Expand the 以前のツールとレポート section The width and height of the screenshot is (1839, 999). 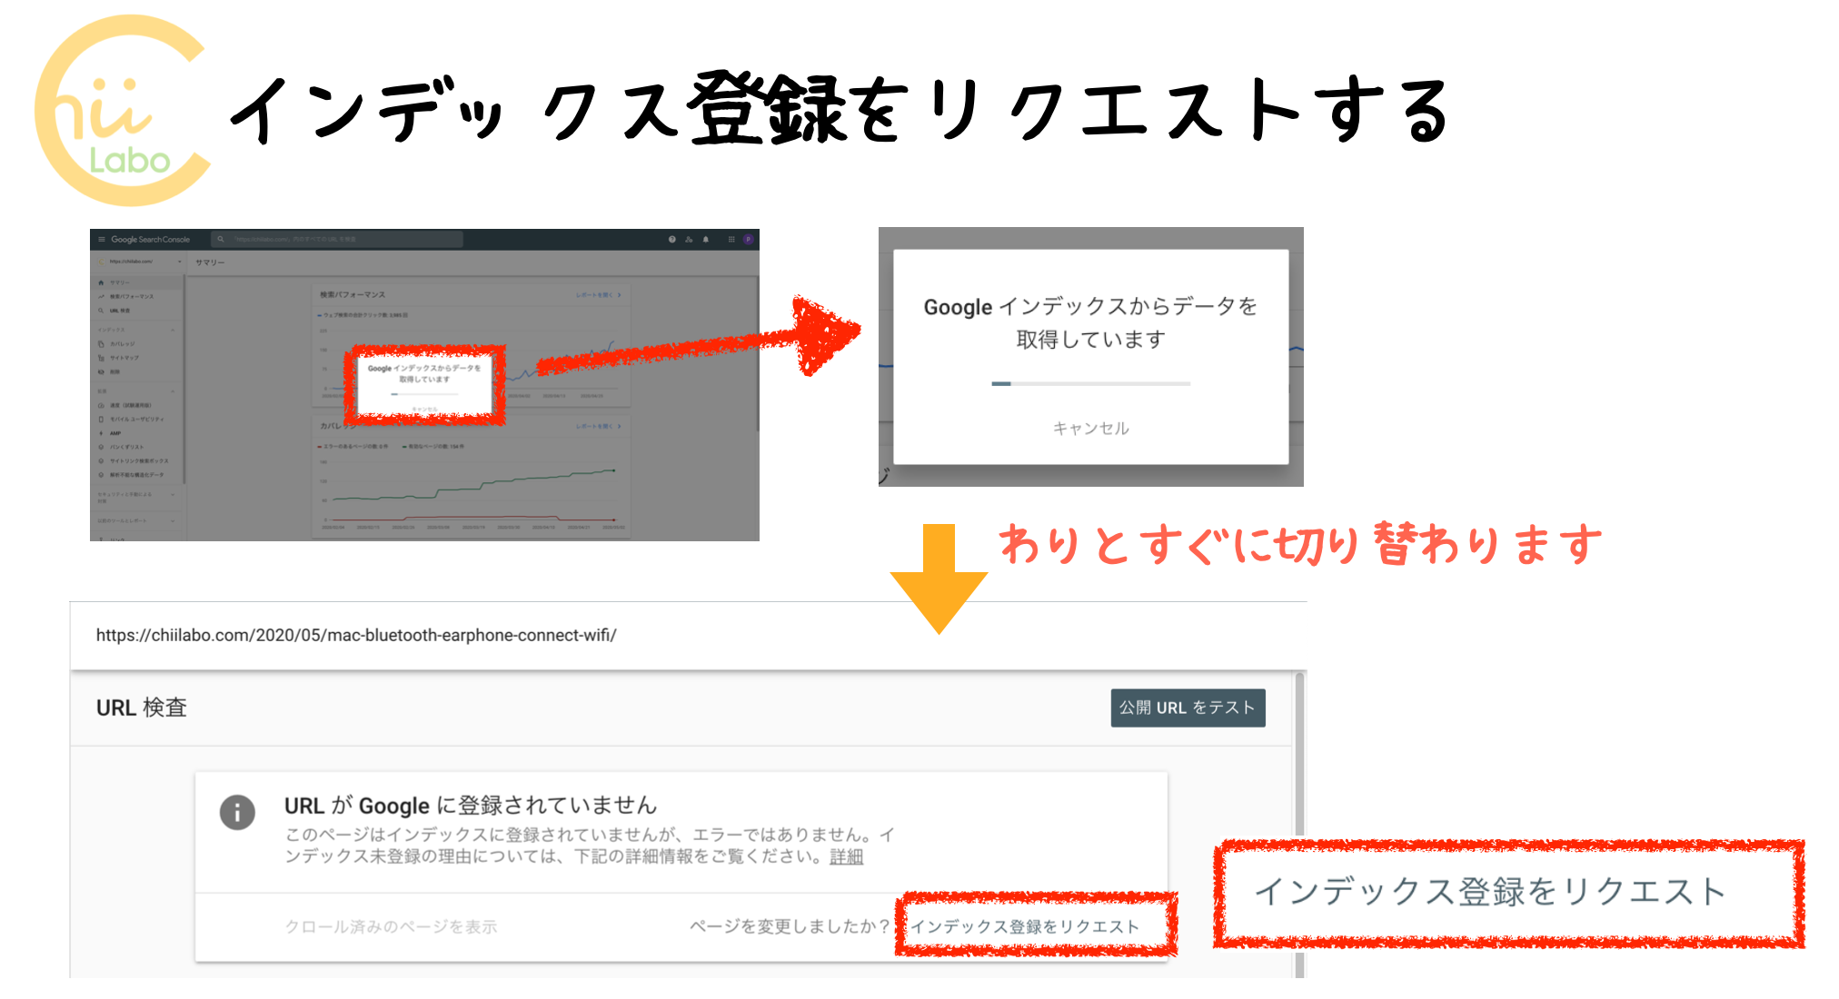pos(172,520)
